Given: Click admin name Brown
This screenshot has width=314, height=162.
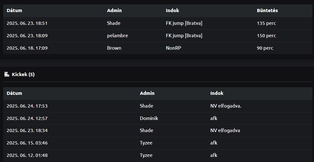Looking at the screenshot, I should click(114, 48).
